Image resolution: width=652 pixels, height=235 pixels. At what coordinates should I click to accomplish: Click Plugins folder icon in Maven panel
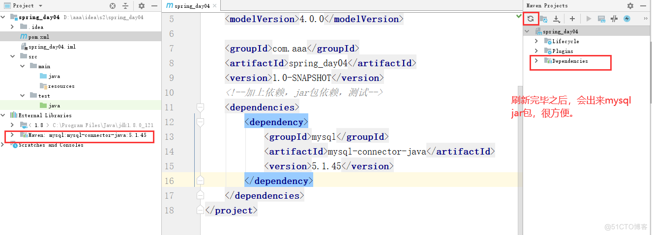pos(548,51)
